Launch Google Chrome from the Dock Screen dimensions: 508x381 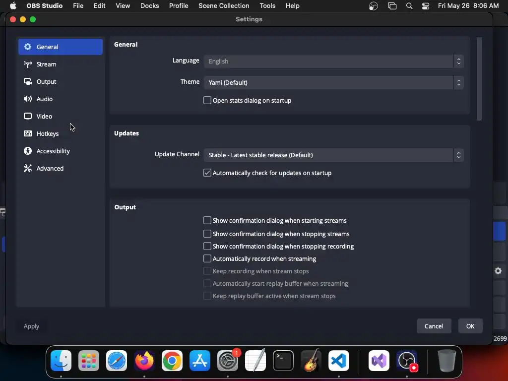coord(172,361)
